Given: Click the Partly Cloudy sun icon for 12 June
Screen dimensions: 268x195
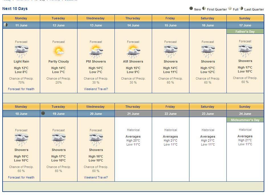Looking at the screenshot, I should coord(59,51).
